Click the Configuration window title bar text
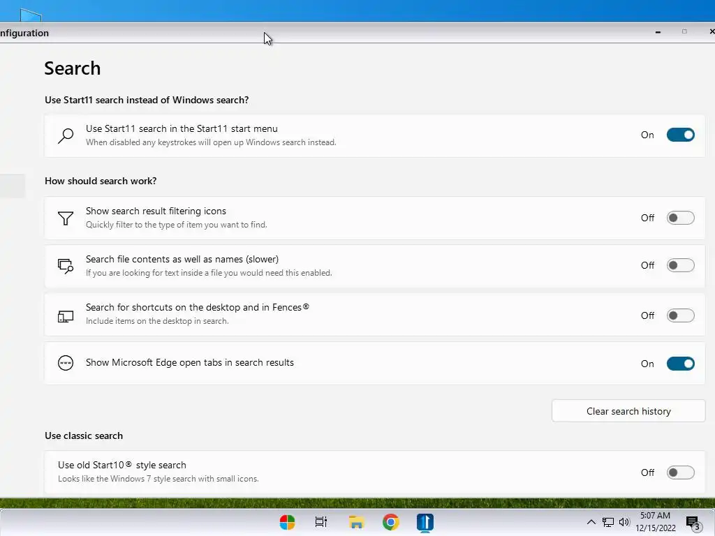 24,33
